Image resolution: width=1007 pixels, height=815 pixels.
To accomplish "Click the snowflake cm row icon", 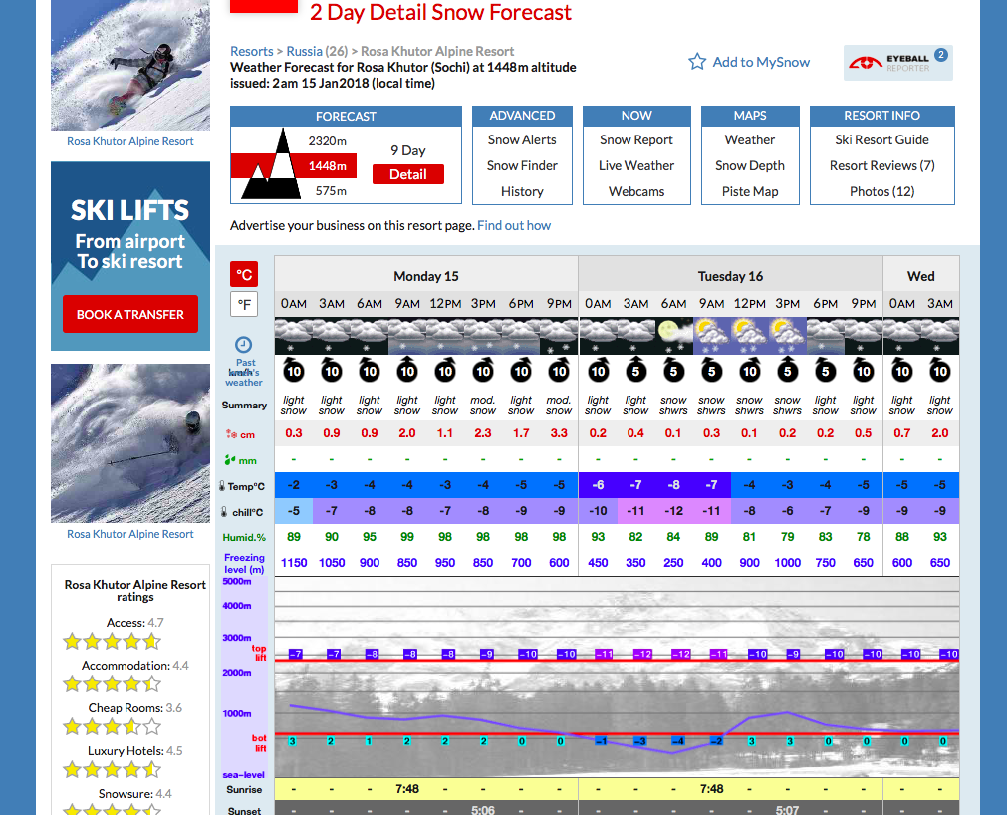I will [231, 434].
